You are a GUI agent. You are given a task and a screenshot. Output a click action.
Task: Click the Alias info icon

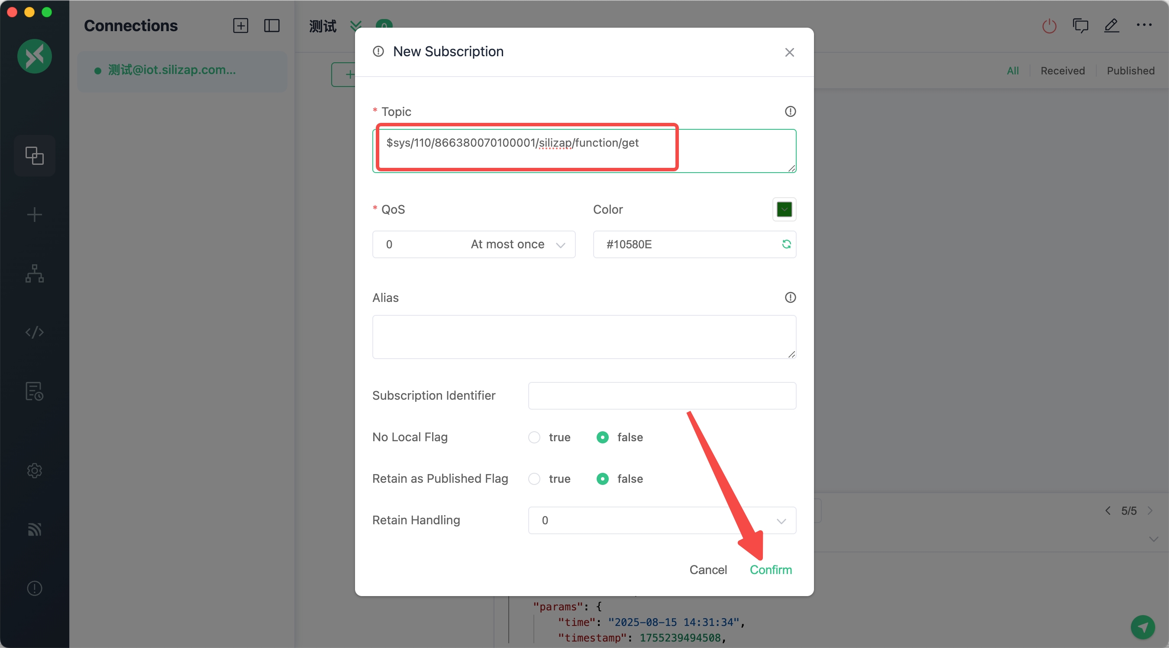click(x=790, y=298)
